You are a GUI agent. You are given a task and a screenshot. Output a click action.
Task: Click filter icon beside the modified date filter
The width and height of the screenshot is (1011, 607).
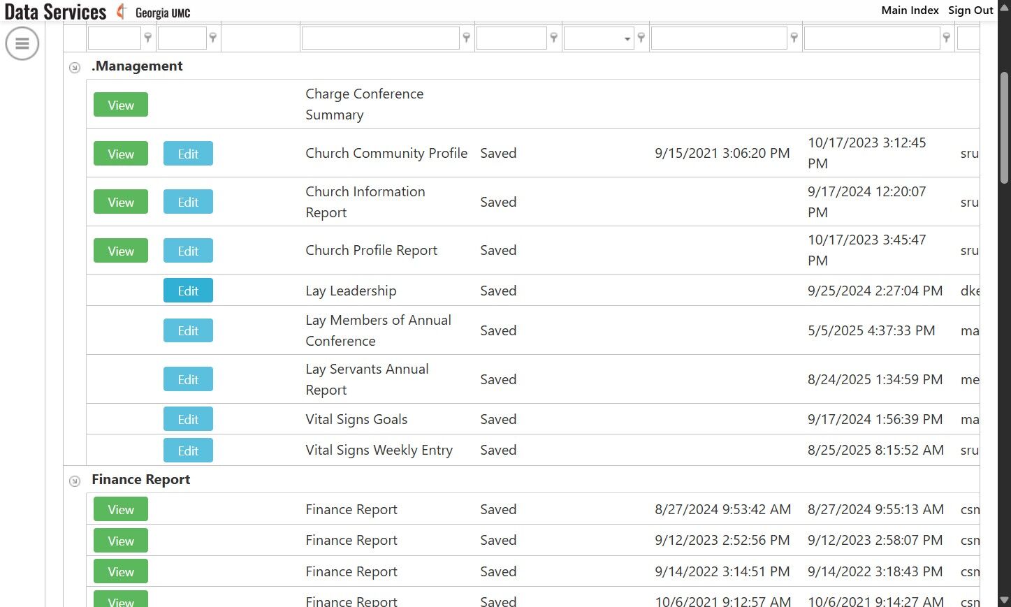pyautogui.click(x=946, y=38)
